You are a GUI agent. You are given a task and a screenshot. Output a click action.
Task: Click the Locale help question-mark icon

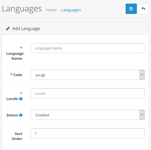21,99
